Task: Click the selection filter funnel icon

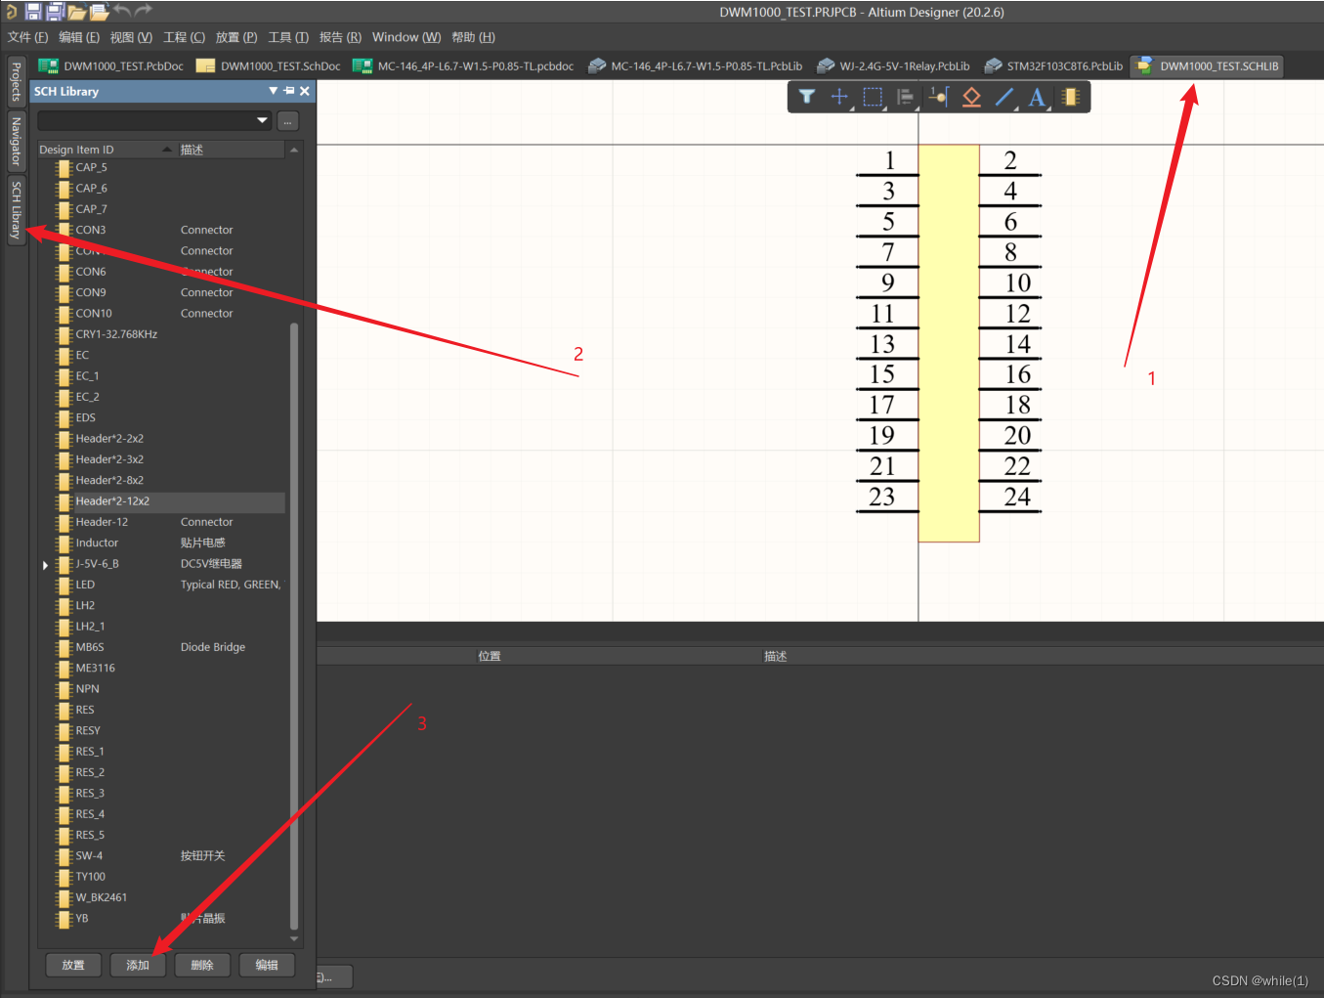Action: (x=806, y=97)
